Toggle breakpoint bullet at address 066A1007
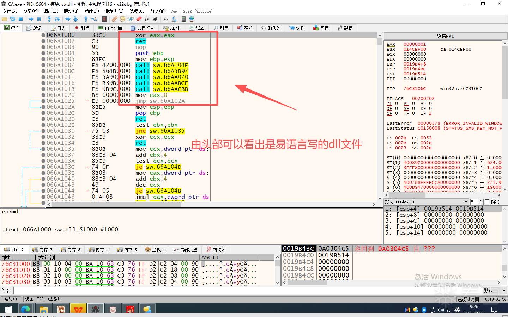 pyautogui.click(x=43, y=65)
